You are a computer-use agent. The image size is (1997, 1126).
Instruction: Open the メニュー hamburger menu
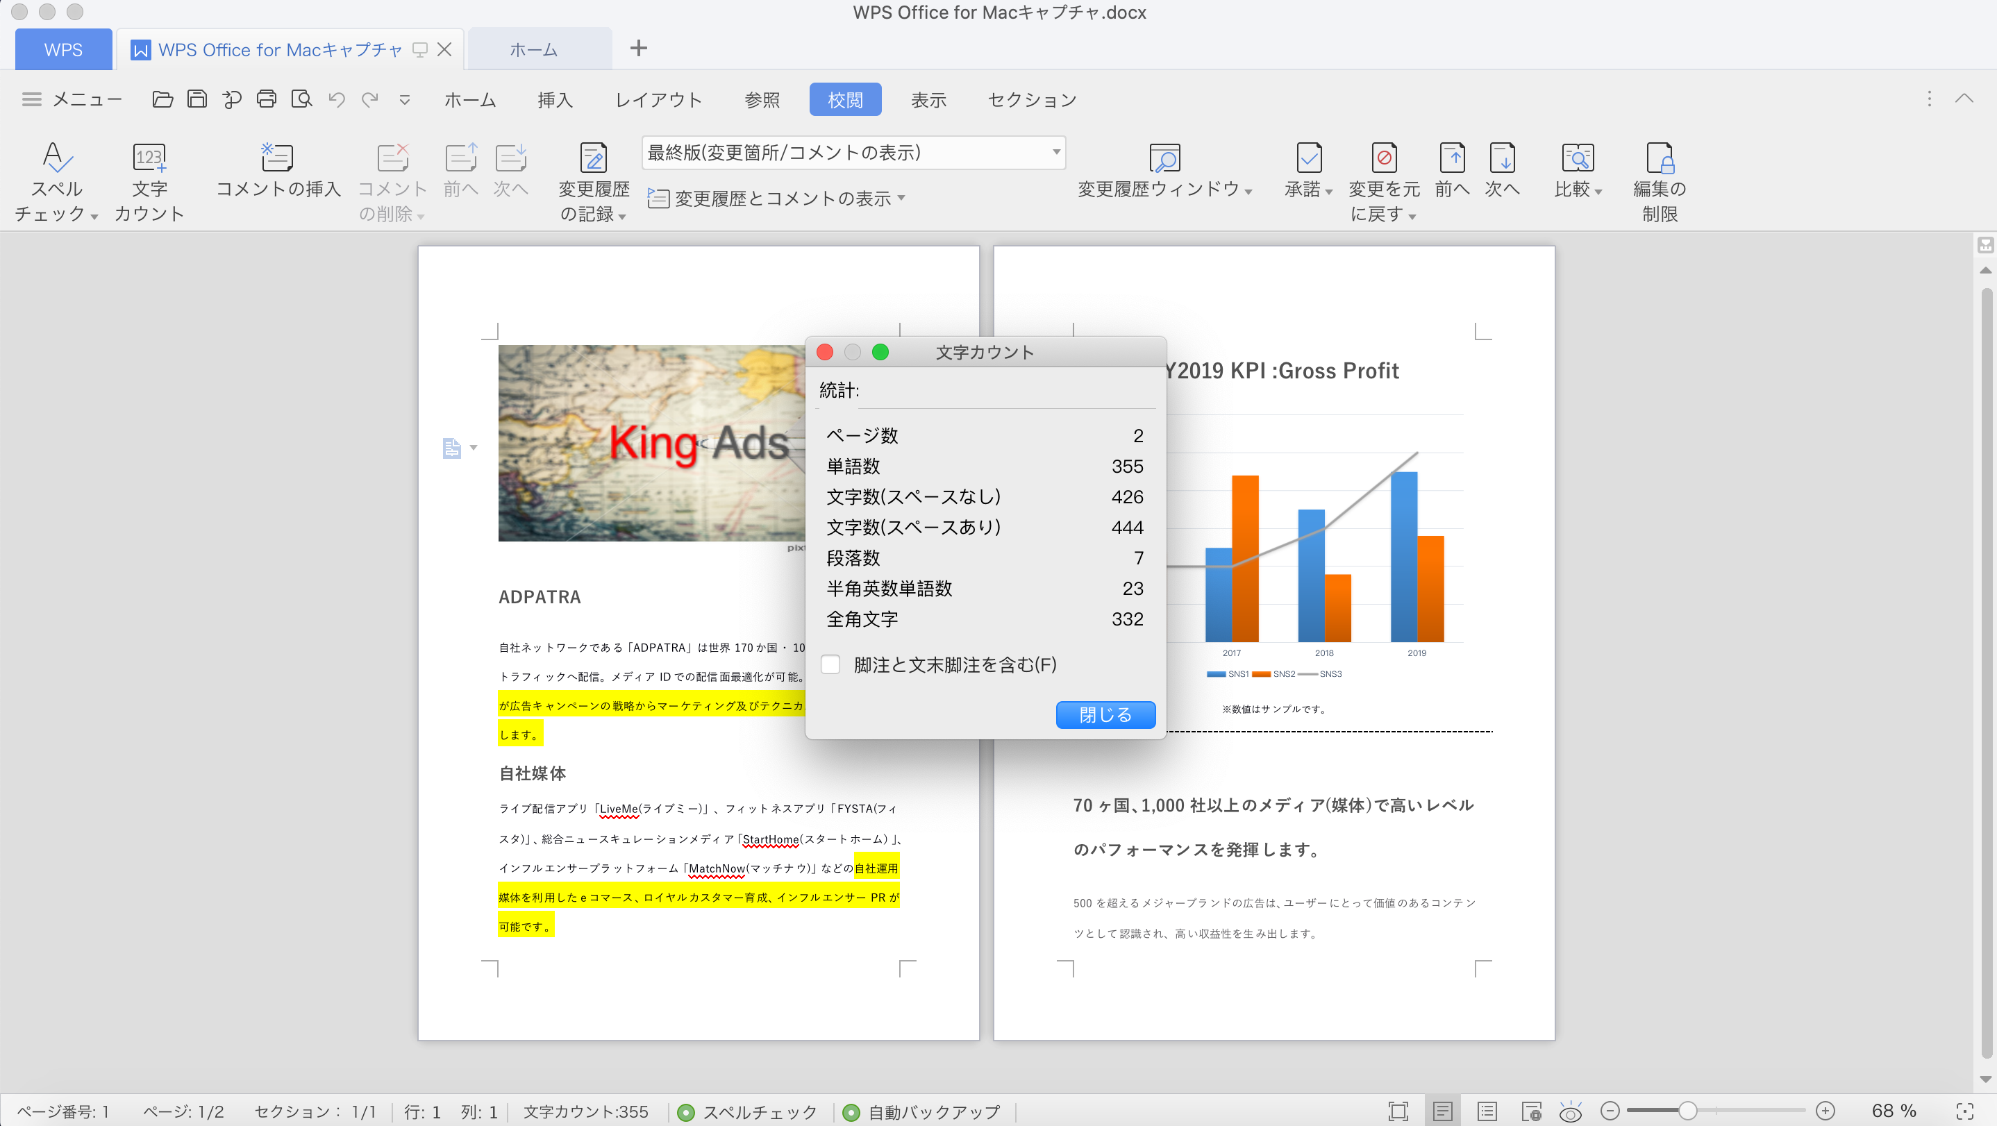(x=72, y=99)
